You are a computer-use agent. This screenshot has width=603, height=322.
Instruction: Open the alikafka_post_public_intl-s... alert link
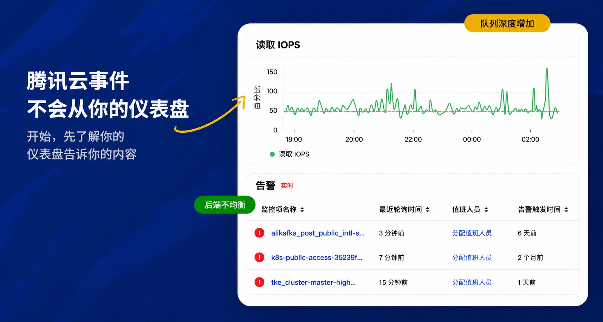[318, 233]
